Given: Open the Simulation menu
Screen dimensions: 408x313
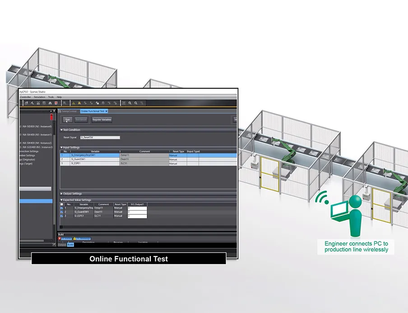Looking at the screenshot, I should click(39, 97).
